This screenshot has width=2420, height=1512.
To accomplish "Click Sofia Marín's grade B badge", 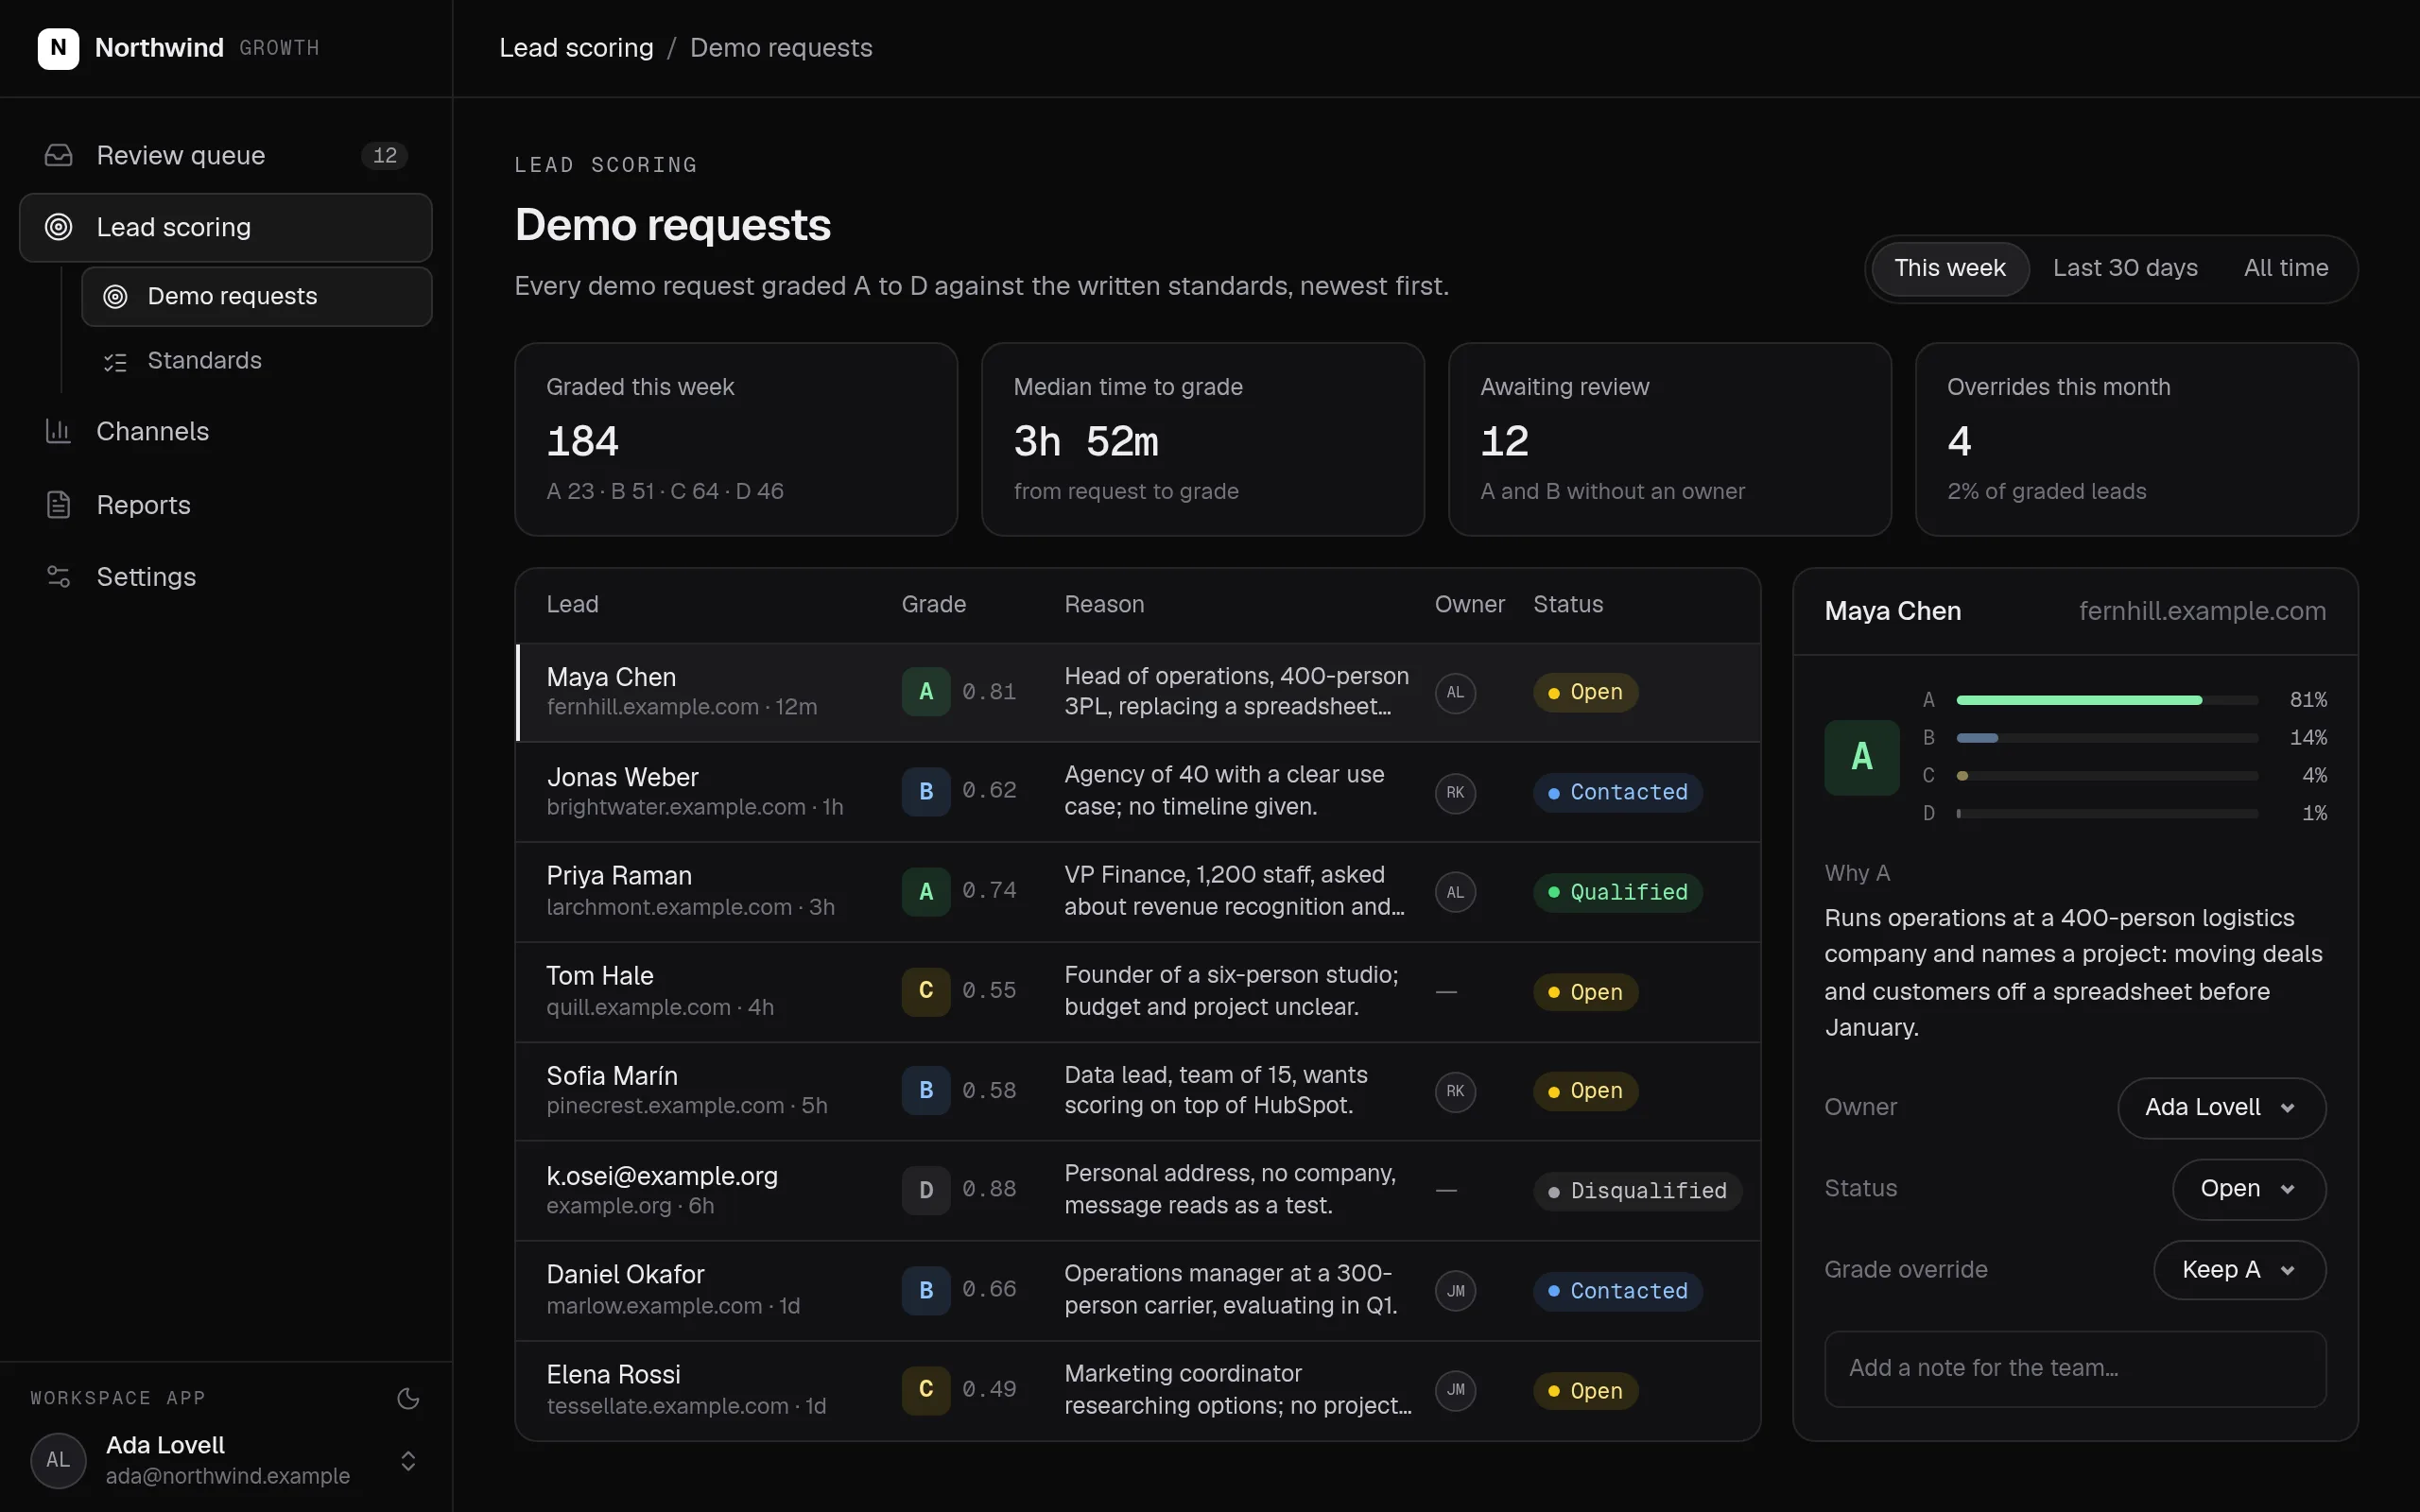I will coord(926,1090).
